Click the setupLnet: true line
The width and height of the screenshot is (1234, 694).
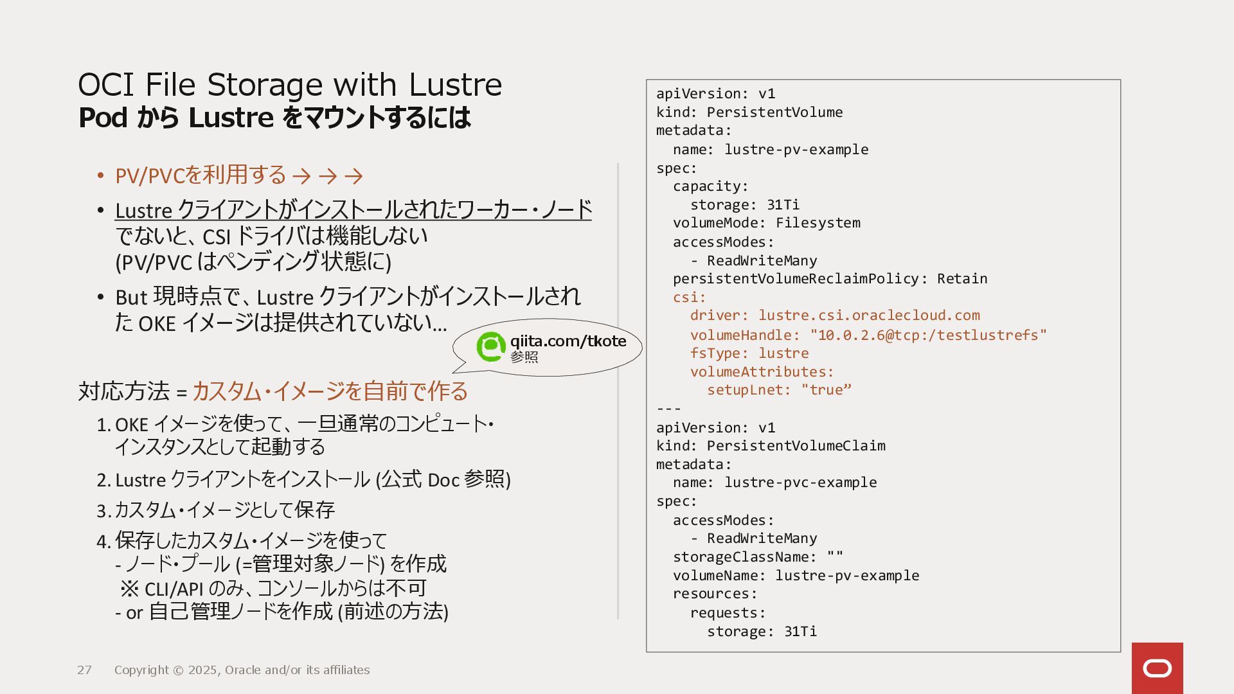(x=778, y=390)
